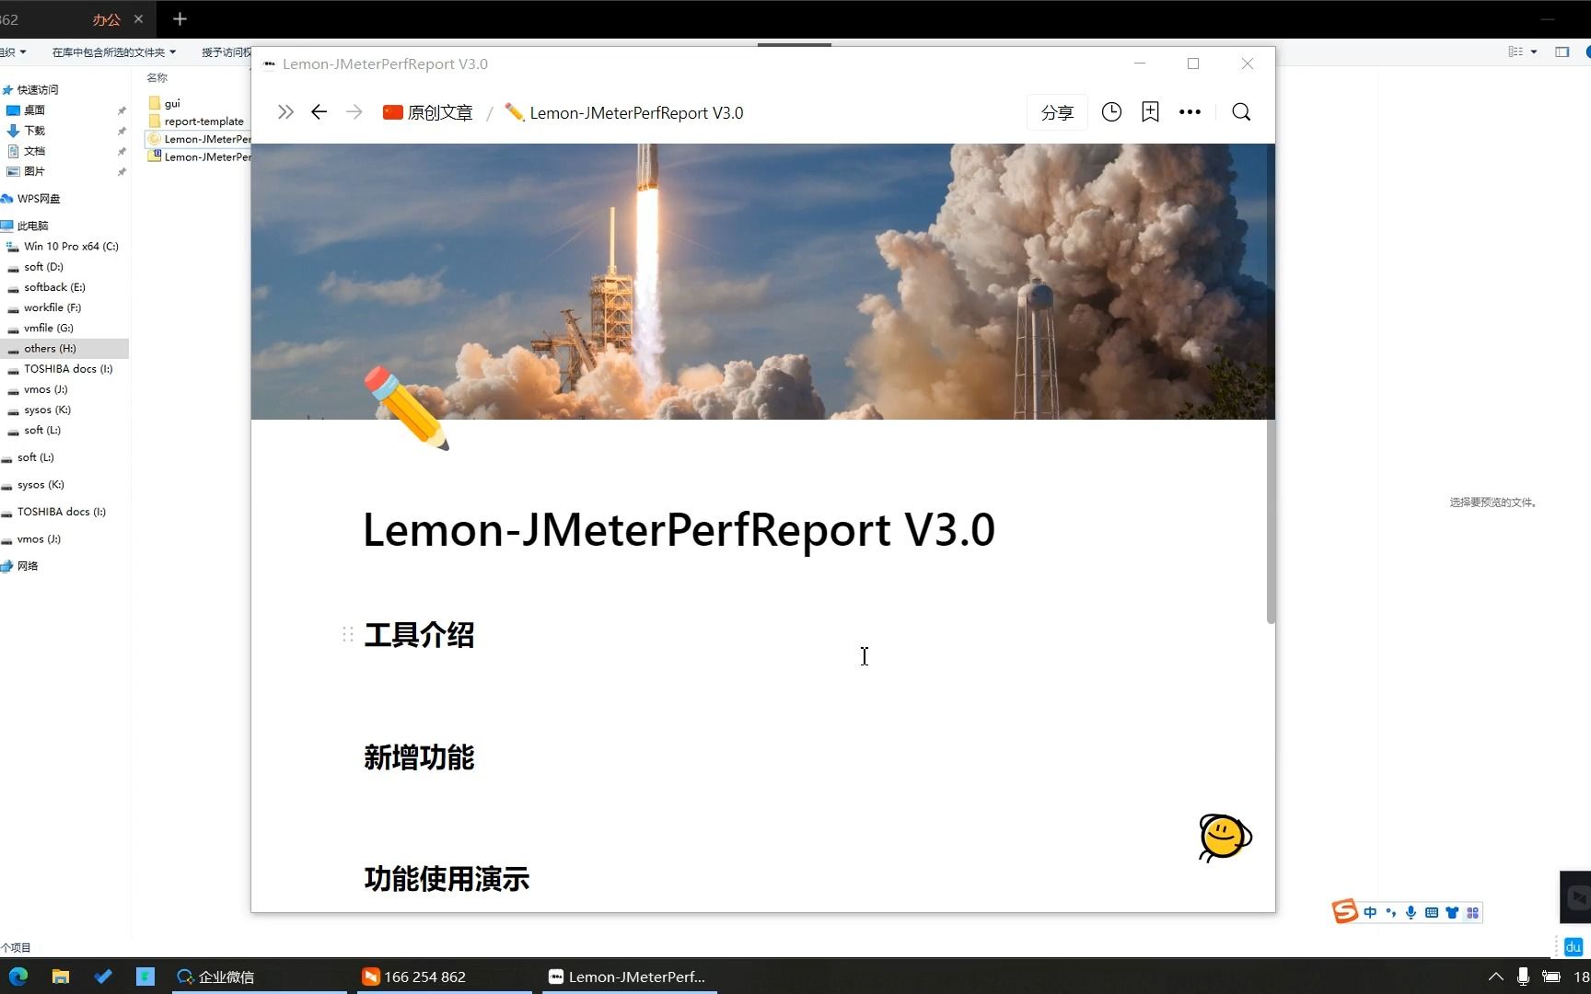
Task: Open 快速访问 in Explorer sidebar
Action: [30, 89]
